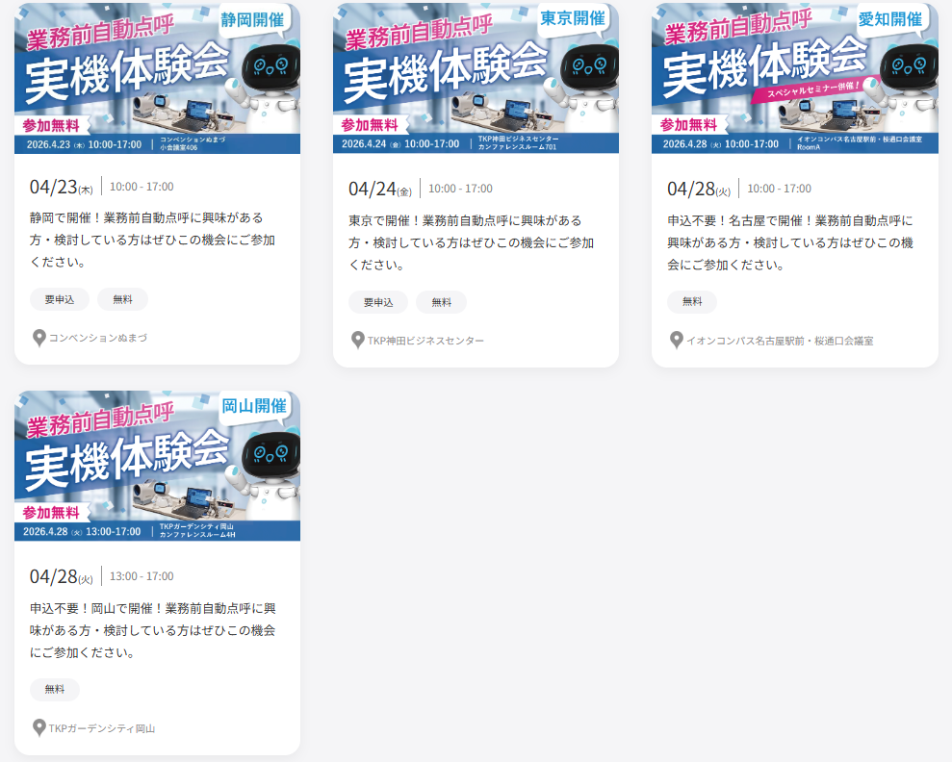Click the 要申込 tag on the Tokyo card
952x762 pixels.
[x=378, y=302]
